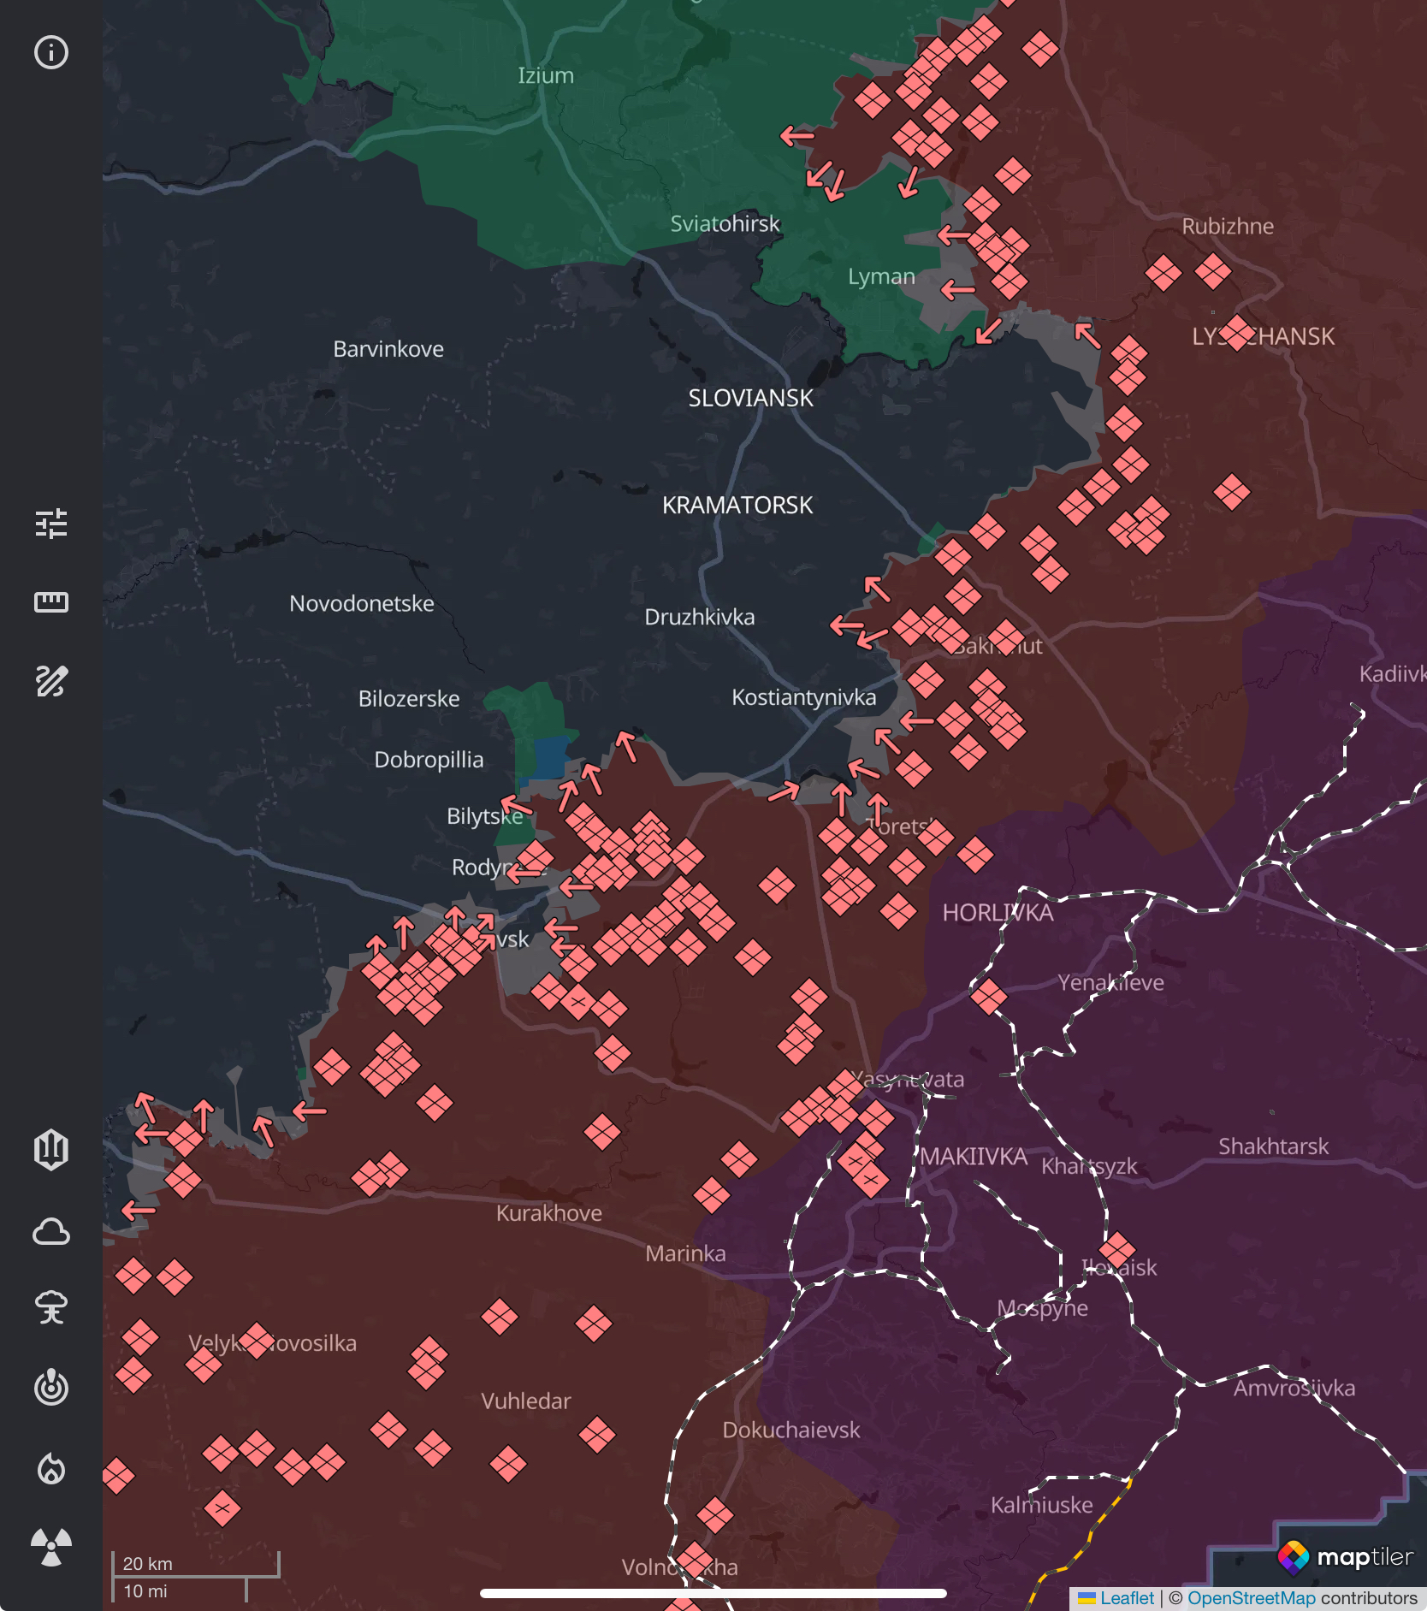Show the weather cloud layer
The image size is (1427, 1611).
tap(51, 1232)
